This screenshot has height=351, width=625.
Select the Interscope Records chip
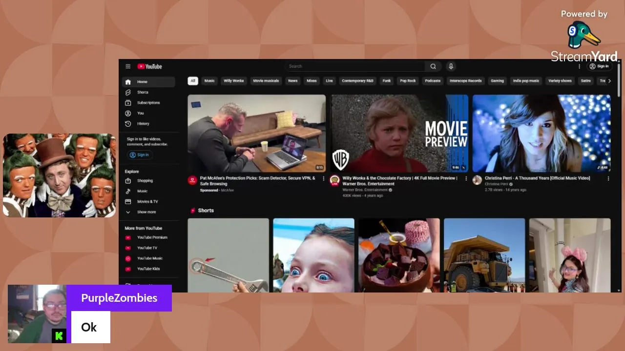coord(466,81)
